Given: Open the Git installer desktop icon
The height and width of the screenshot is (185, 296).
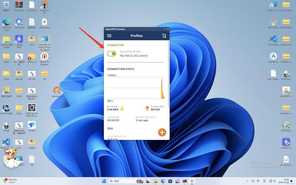Looking at the screenshot, I should 273,23.
